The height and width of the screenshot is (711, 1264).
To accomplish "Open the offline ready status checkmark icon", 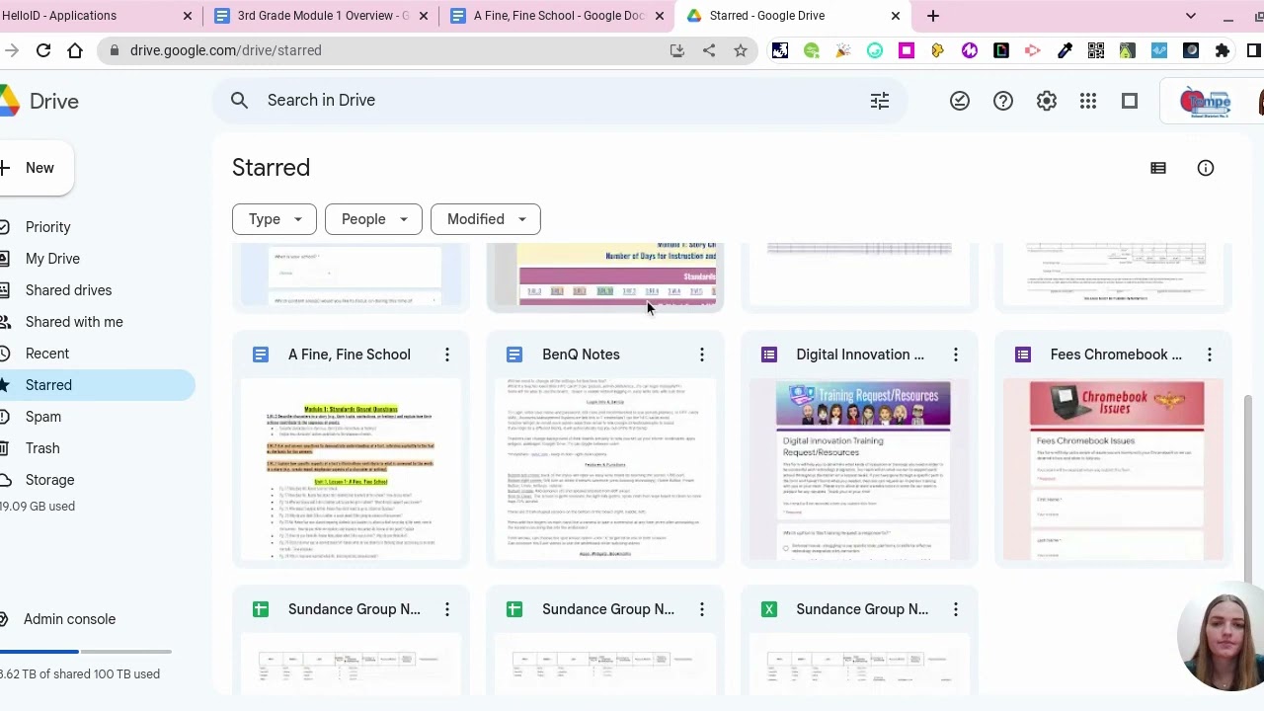I will [960, 101].
